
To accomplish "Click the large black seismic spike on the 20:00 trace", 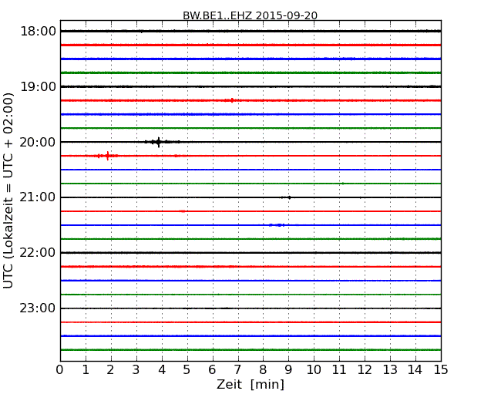I will [x=159, y=142].
